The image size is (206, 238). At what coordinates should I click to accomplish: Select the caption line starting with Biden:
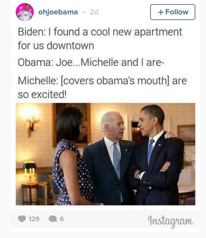pos(100,32)
